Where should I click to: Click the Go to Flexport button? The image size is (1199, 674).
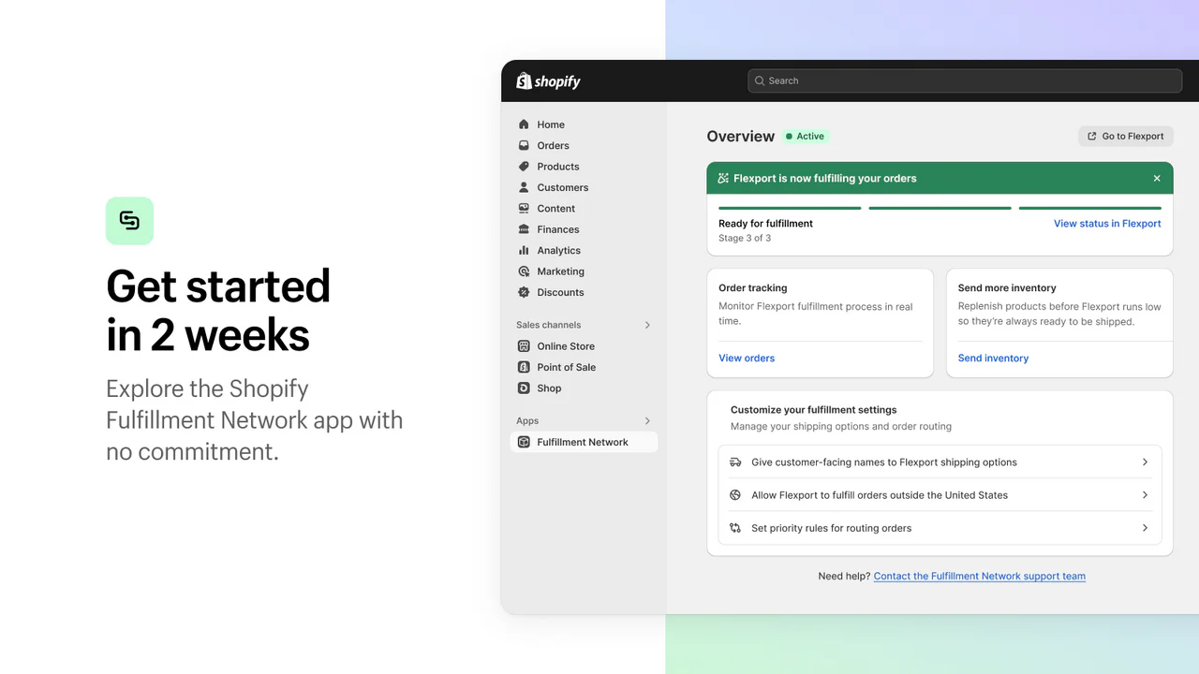(1125, 136)
